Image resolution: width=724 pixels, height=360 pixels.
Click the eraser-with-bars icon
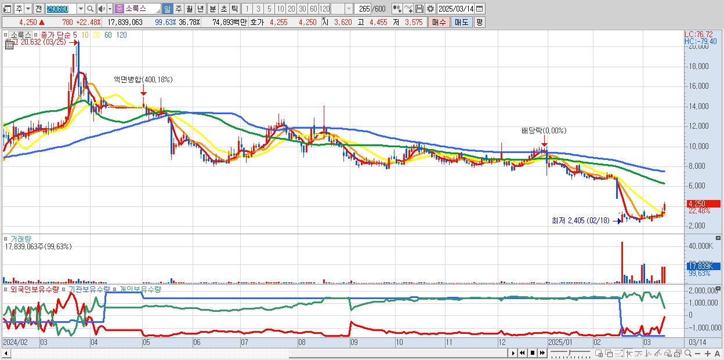tap(668, 353)
